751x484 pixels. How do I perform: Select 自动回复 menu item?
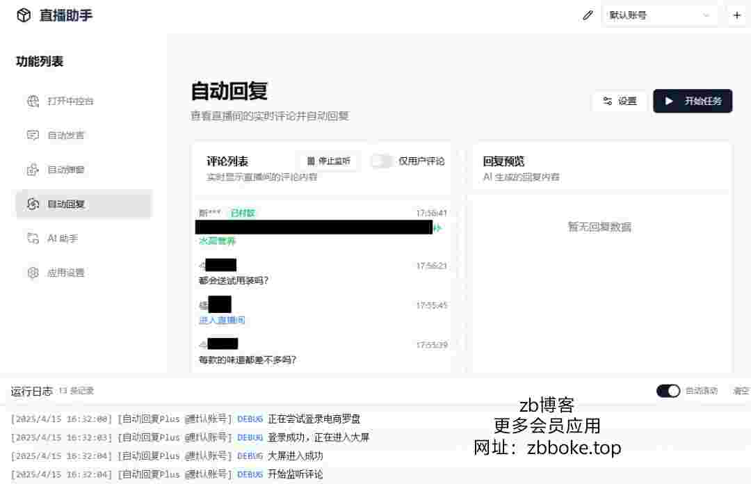[84, 204]
